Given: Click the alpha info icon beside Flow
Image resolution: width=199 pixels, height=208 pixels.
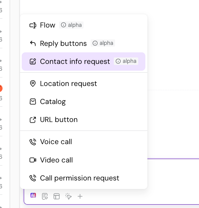Looking at the screenshot, I should 64,25.
